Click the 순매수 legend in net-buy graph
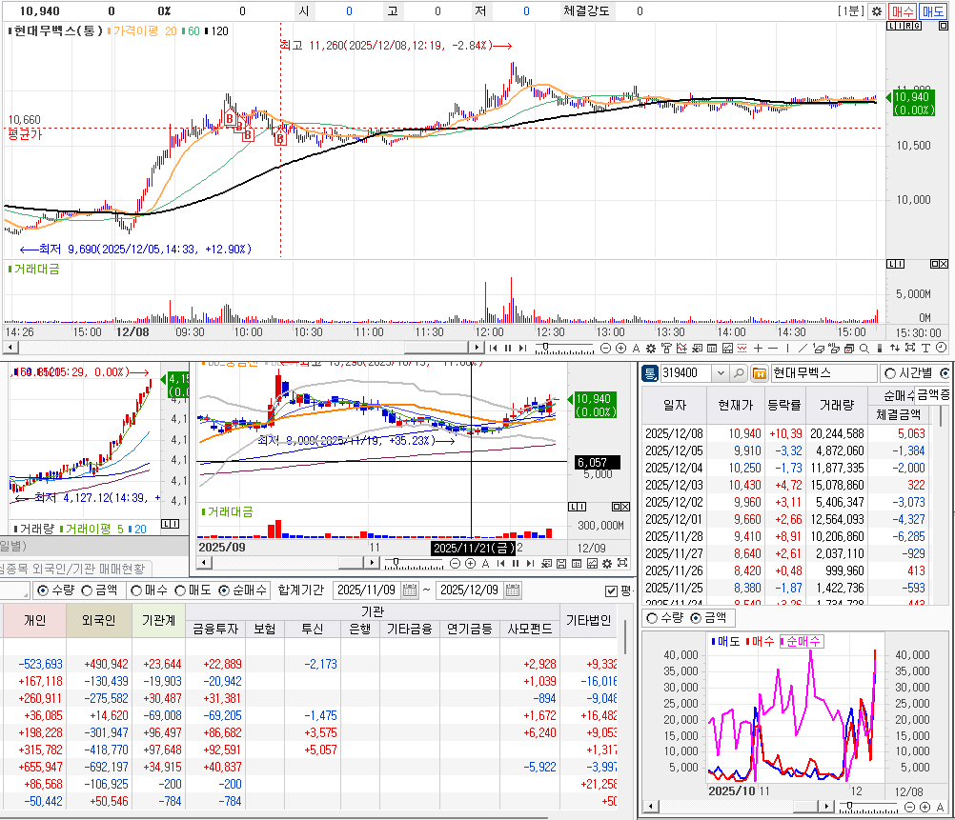Screen dimensions: 955x820 pos(801,641)
